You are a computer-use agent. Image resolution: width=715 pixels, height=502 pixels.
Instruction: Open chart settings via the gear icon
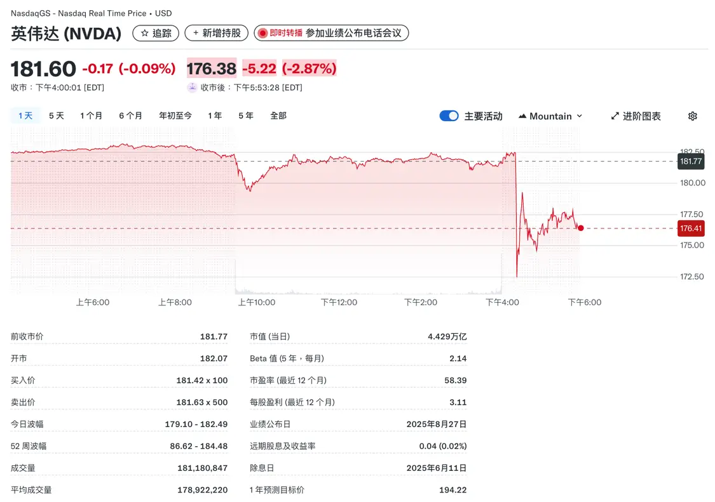tap(692, 116)
